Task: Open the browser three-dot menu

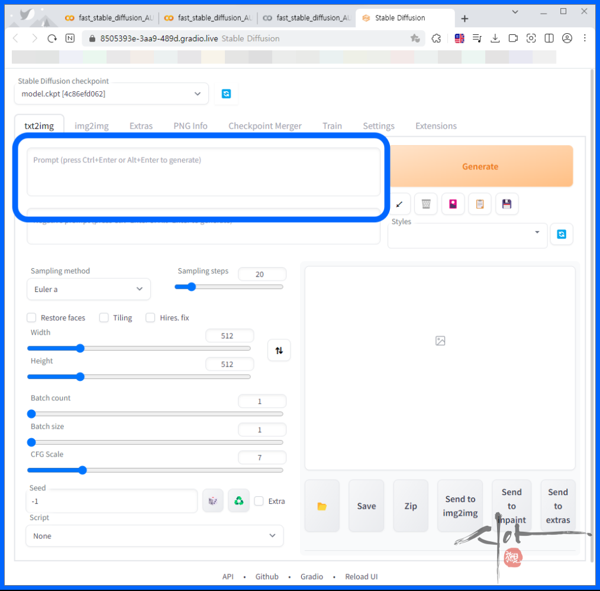Action: pyautogui.click(x=585, y=38)
